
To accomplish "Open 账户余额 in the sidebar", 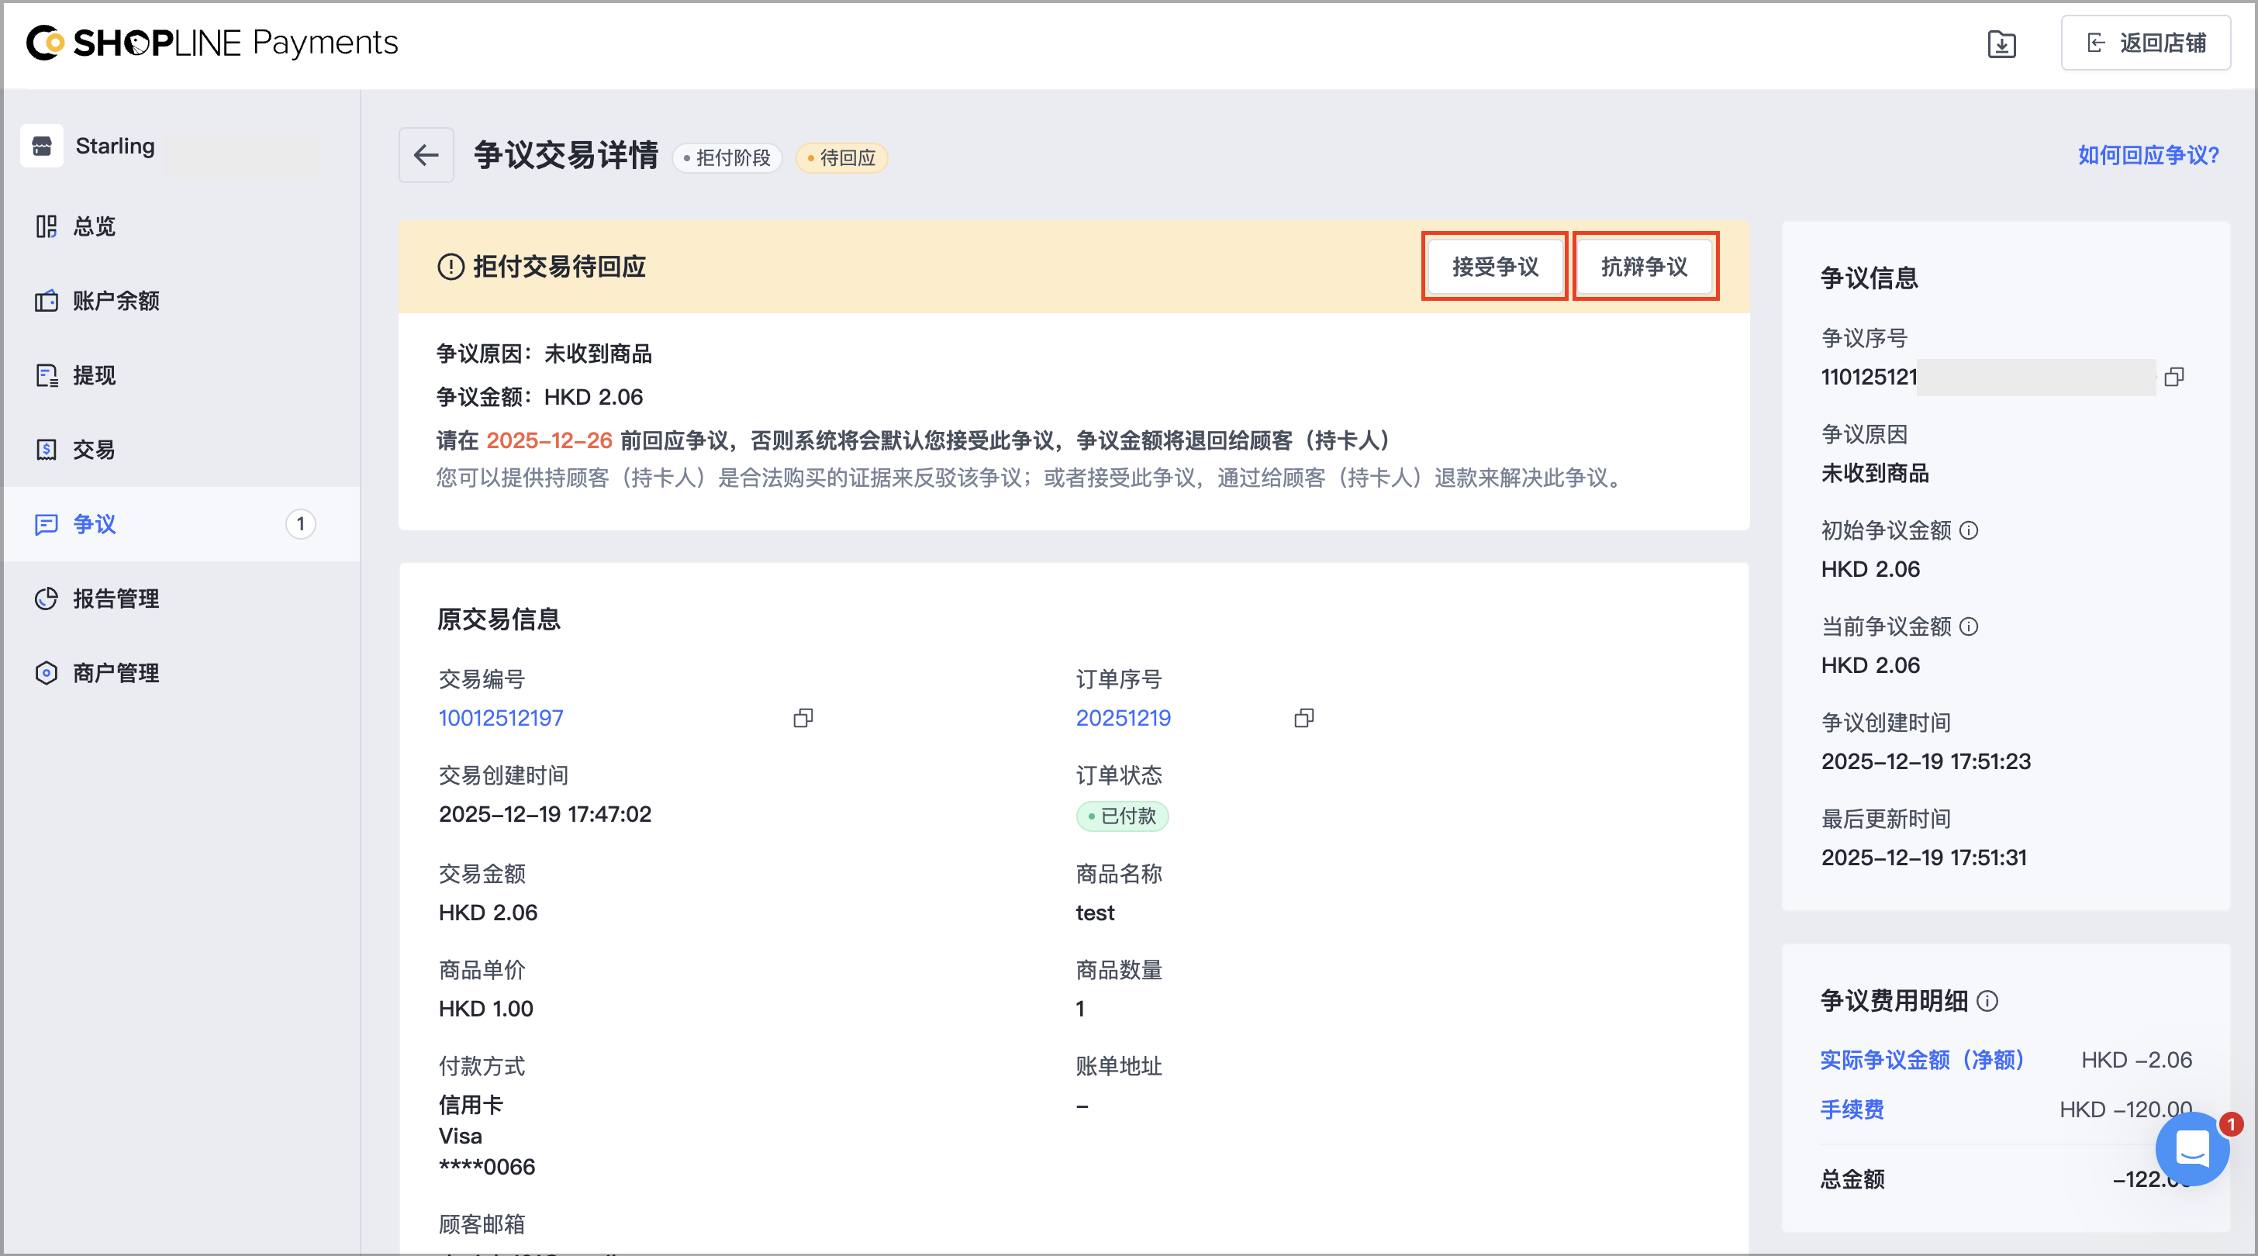I will [x=181, y=301].
